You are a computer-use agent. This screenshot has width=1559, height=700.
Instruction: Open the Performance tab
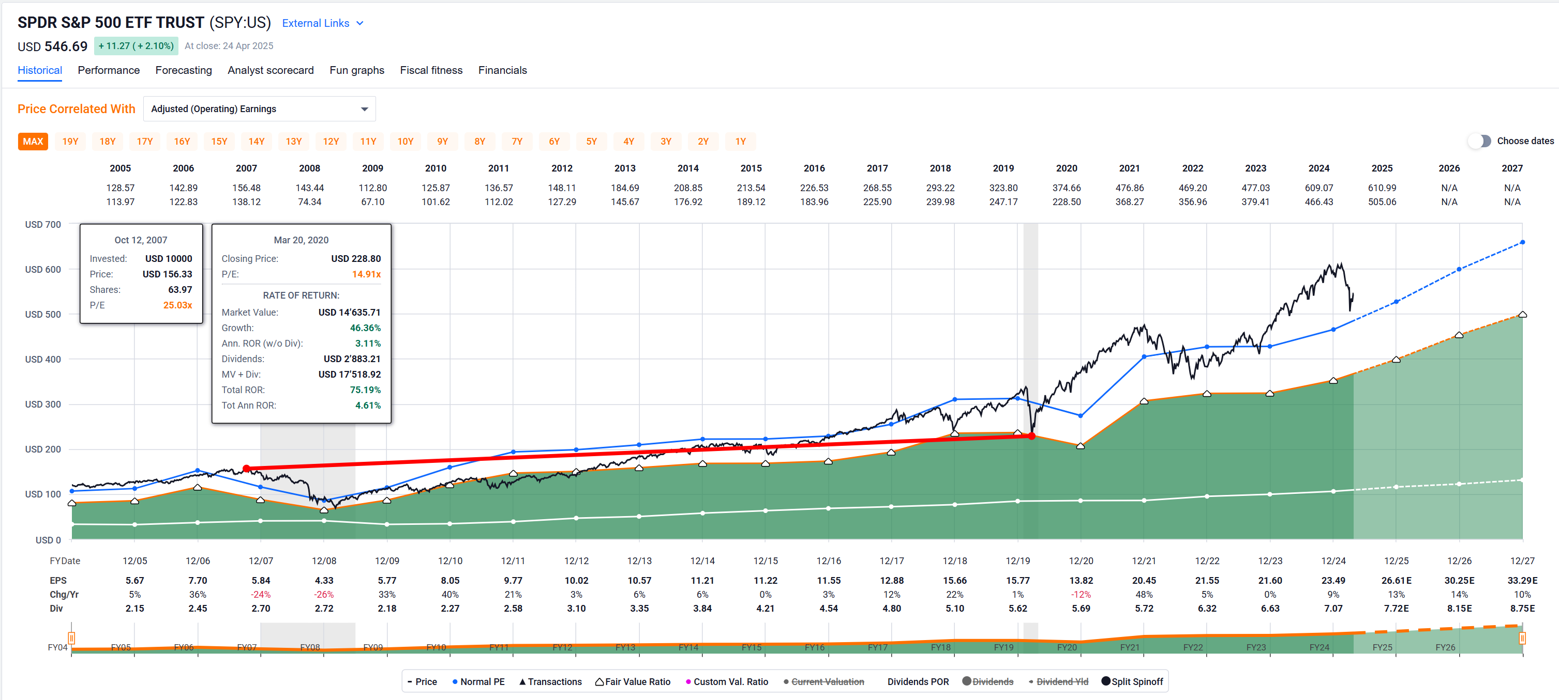tap(109, 70)
